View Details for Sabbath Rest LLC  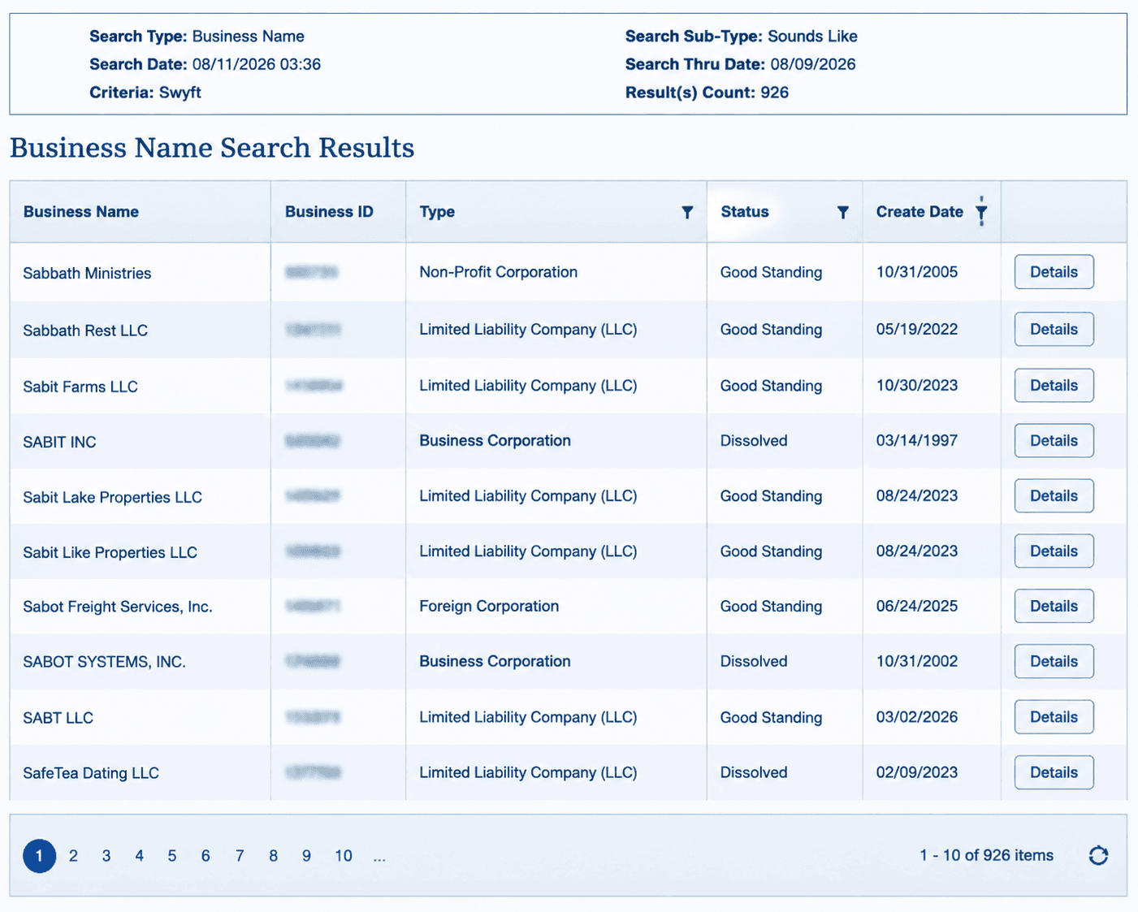(x=1054, y=329)
